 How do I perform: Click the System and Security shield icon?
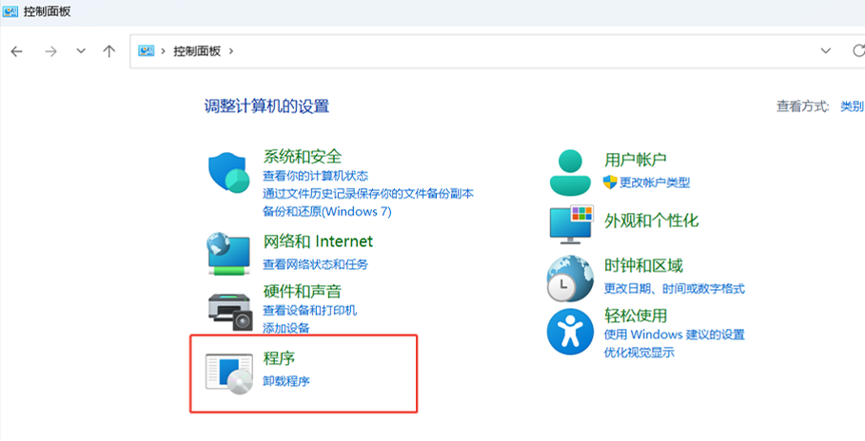pos(228,173)
